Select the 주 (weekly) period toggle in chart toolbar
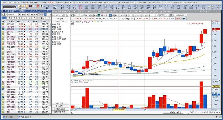Viewport: 223px width, 120px height. point(113,15)
